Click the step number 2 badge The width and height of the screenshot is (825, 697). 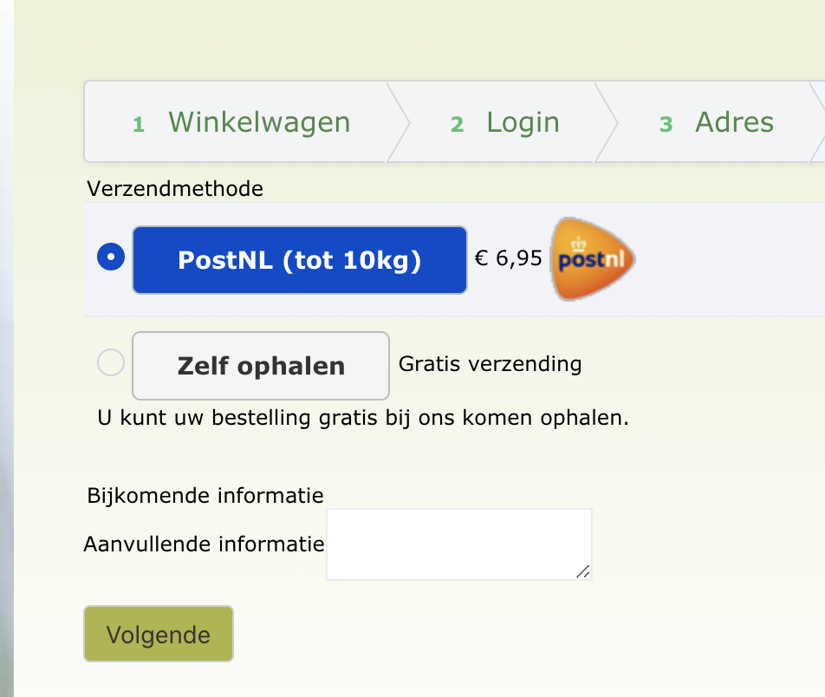[457, 125]
